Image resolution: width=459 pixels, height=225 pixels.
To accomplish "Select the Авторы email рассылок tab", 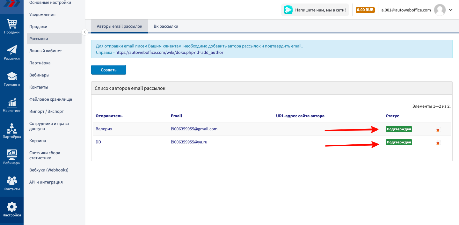I will 120,26.
